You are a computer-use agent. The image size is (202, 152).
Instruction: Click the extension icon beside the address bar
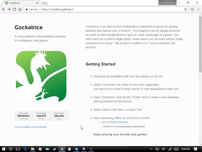point(192,9)
